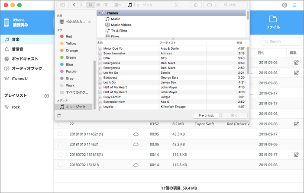Image resolution: width=304 pixels, height=193 pixels.
Task: Open the オーディオブック section
Action: (27, 69)
